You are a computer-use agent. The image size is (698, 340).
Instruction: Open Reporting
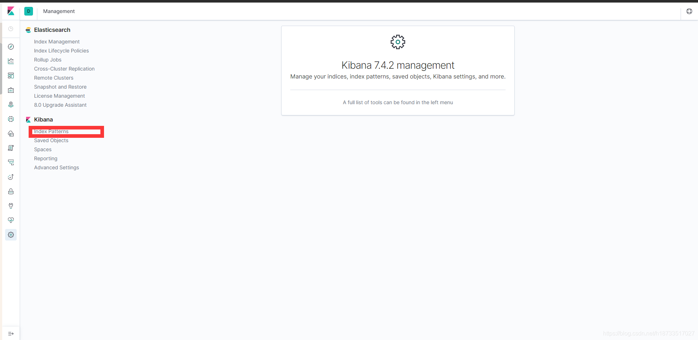click(46, 158)
